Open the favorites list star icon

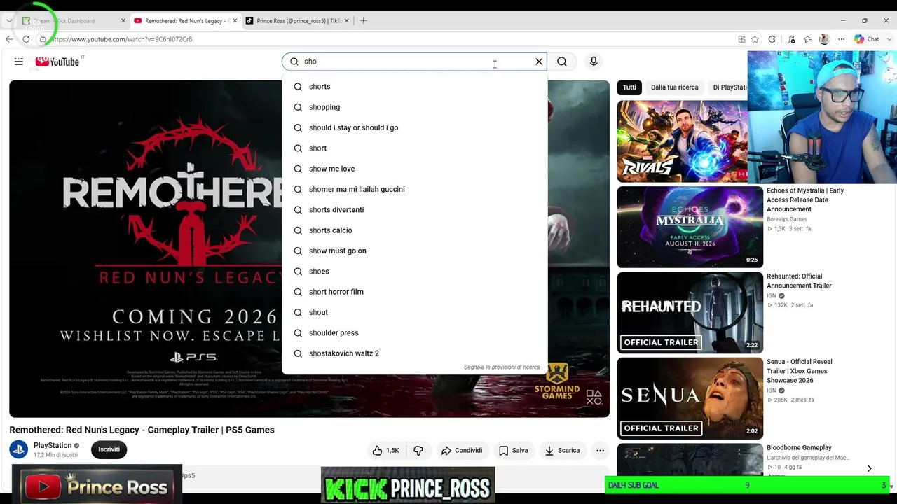tap(807, 39)
